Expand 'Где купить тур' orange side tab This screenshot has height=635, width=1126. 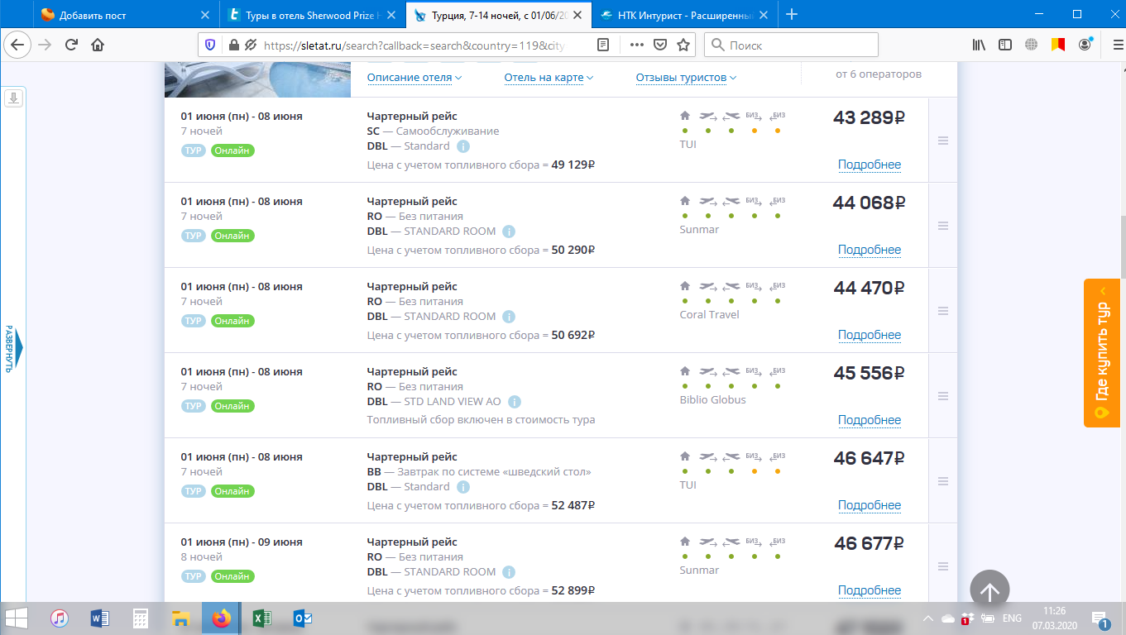click(1102, 353)
